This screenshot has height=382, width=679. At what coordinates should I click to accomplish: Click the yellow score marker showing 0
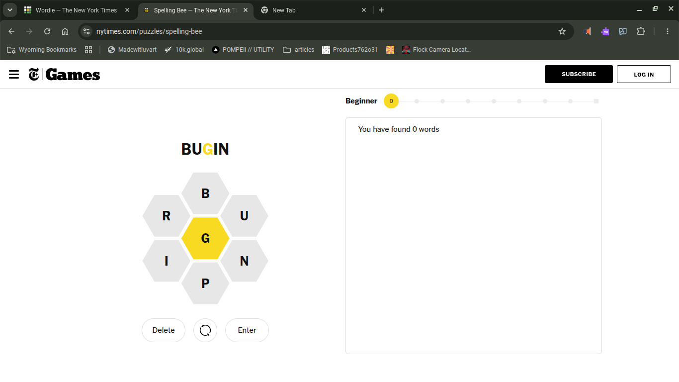391,101
